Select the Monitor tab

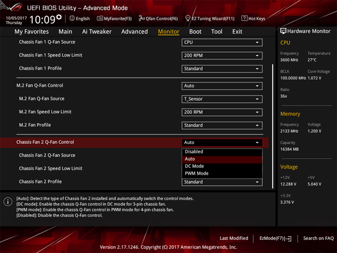(x=168, y=32)
